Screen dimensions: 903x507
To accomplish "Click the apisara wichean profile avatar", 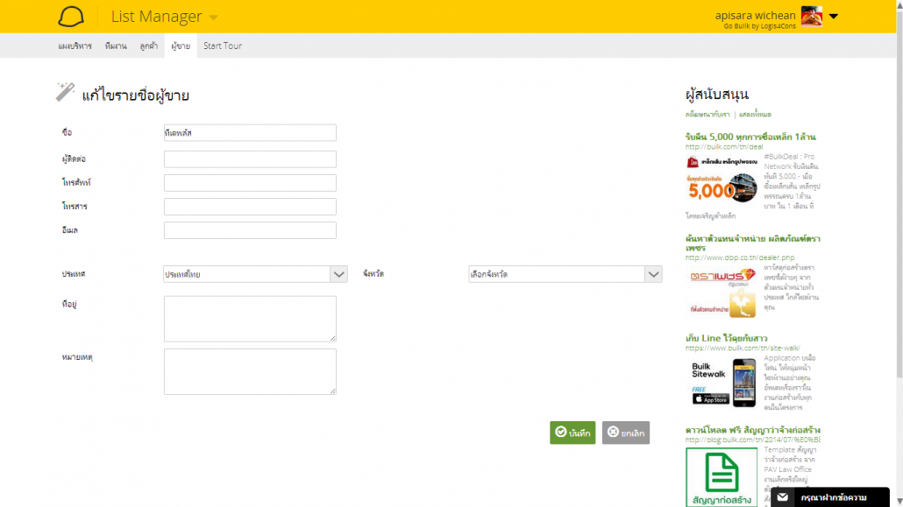I will point(812,16).
